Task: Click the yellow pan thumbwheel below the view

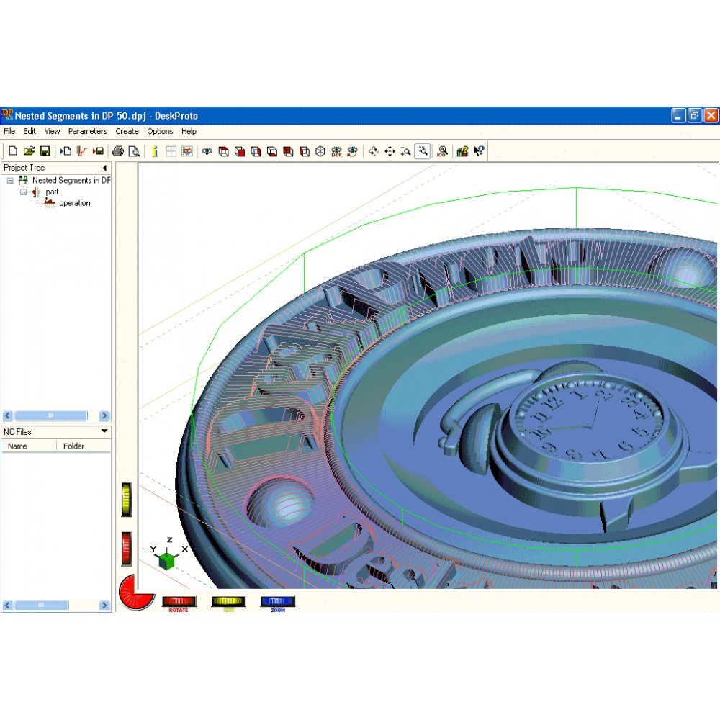Action: [x=228, y=601]
